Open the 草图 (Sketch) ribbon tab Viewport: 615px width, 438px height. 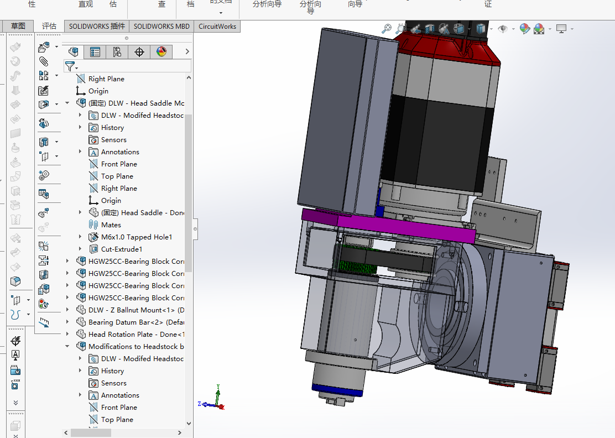tap(18, 26)
